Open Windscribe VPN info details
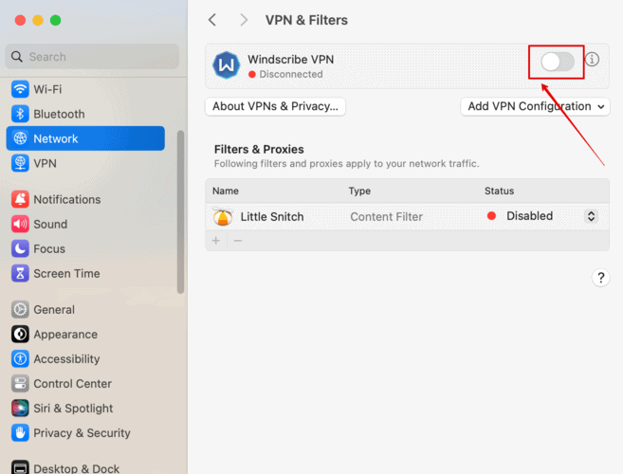This screenshot has height=474, width=623. point(593,60)
